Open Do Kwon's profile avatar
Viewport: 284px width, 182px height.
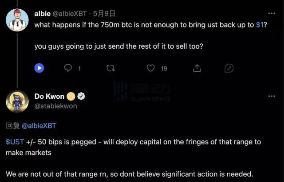tap(17, 101)
